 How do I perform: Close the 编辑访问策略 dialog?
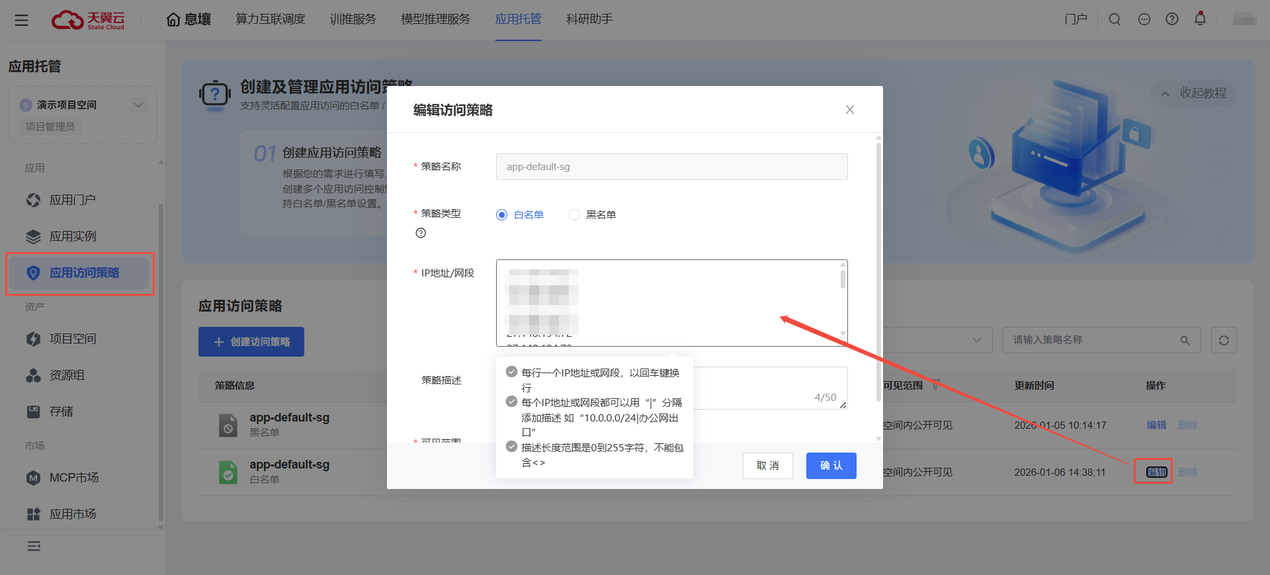click(850, 110)
